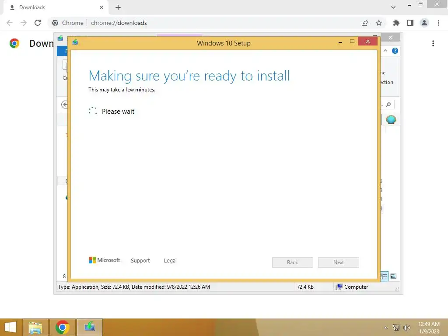Go back in Chrome navigation

(x=10, y=23)
